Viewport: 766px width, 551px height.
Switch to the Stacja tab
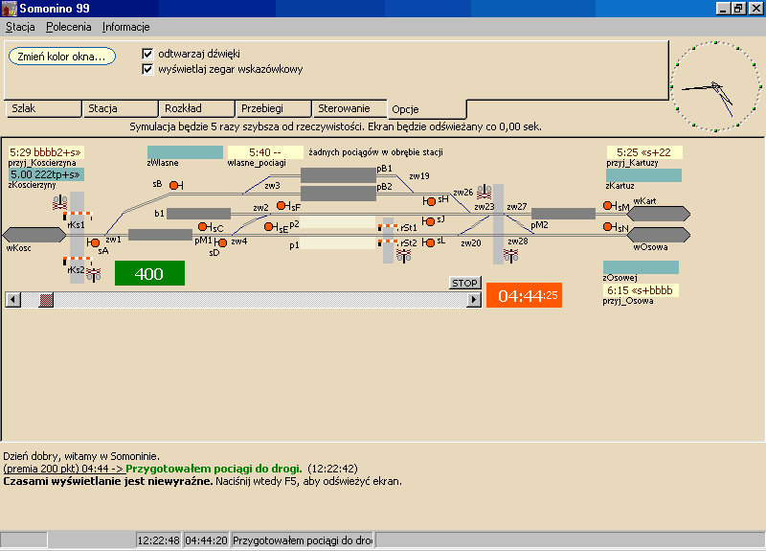(x=121, y=108)
